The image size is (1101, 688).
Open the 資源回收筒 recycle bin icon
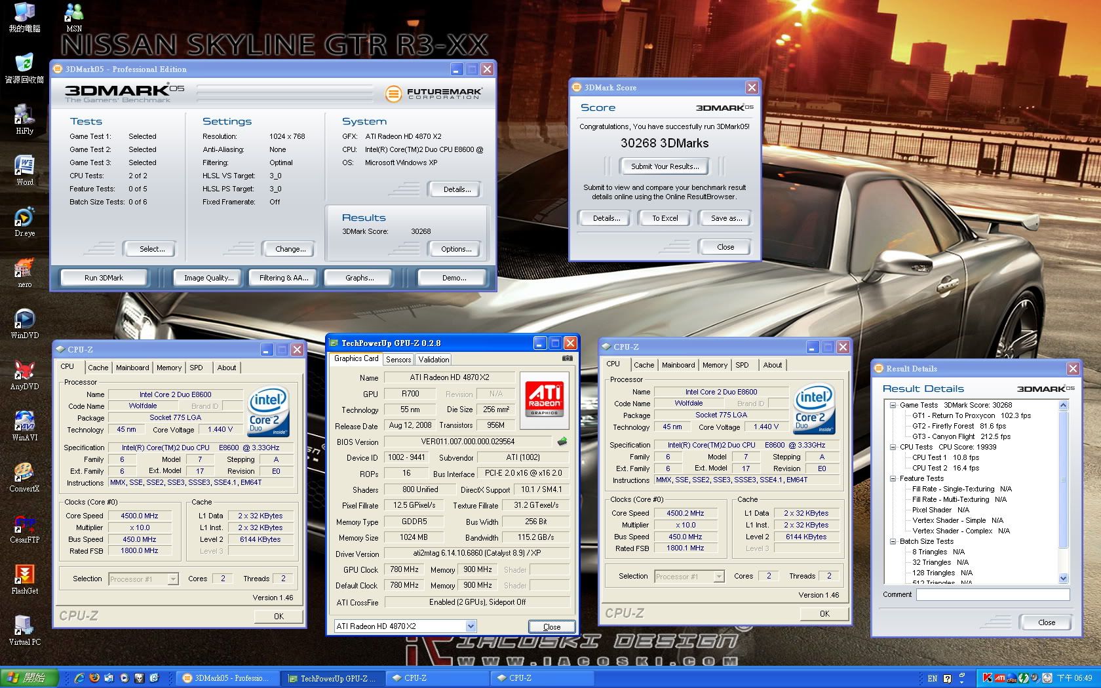(24, 68)
